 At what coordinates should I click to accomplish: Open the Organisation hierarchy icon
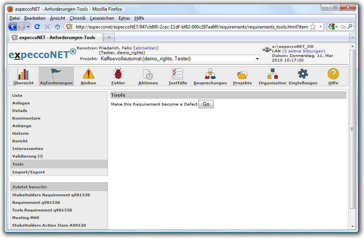(x=272, y=74)
